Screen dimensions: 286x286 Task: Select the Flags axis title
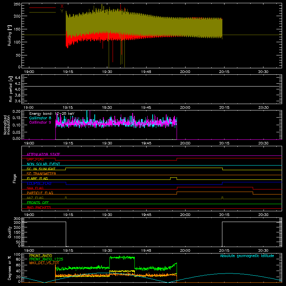pos(15,178)
